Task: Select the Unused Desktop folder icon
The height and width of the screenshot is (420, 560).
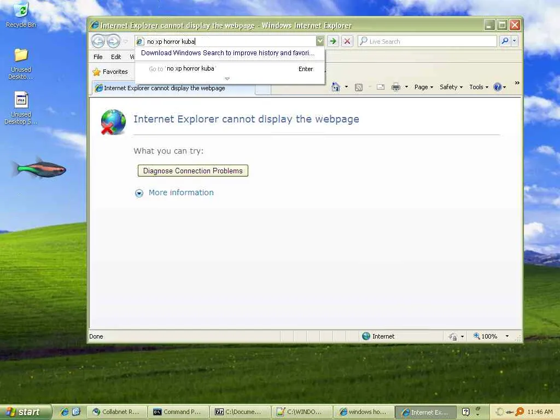Action: [21, 64]
